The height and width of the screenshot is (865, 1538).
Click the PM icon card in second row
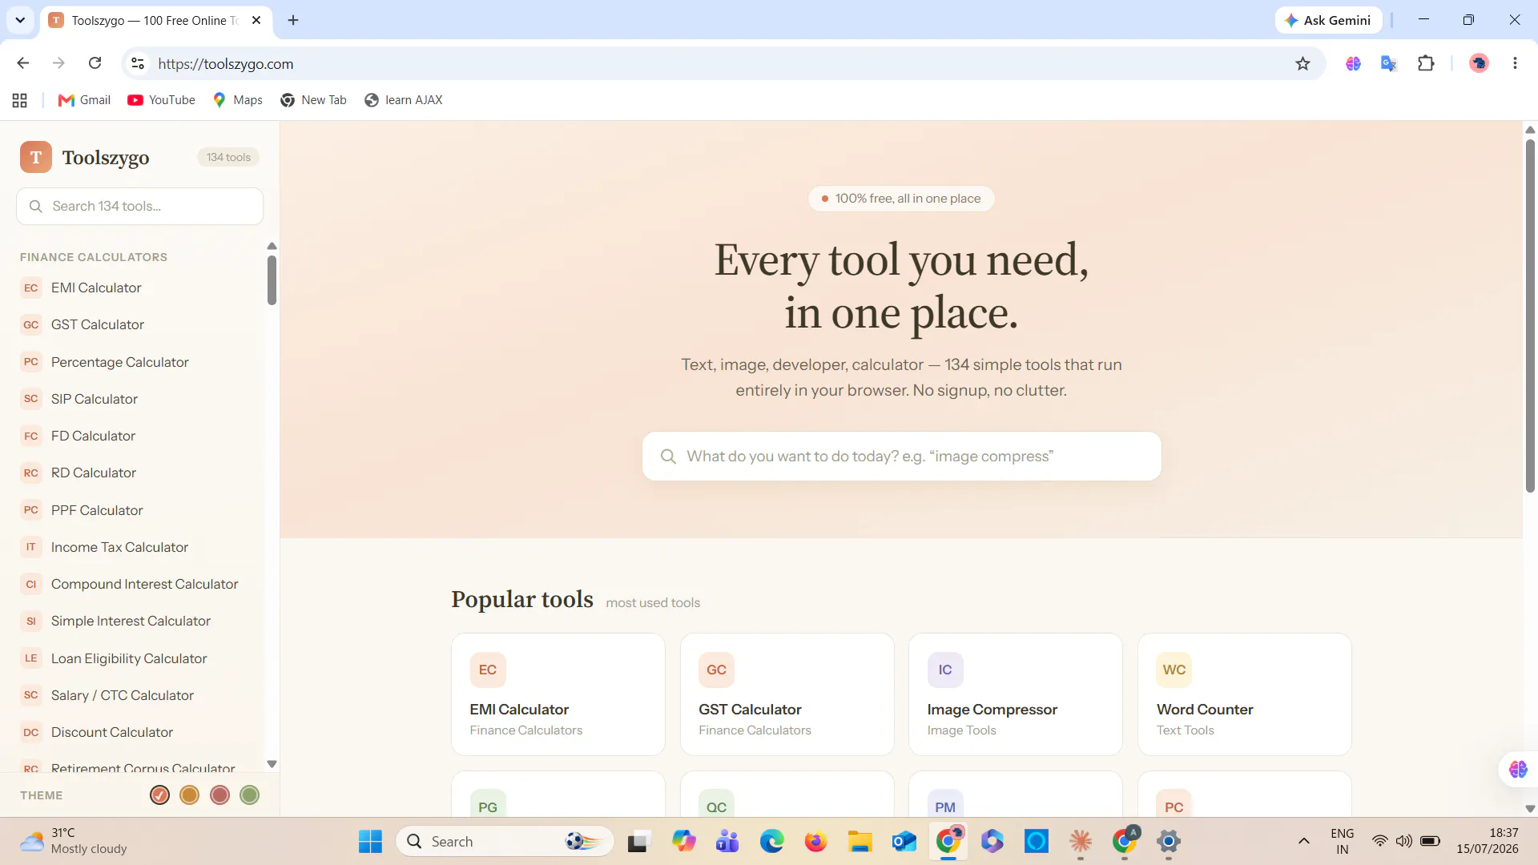click(x=1015, y=795)
